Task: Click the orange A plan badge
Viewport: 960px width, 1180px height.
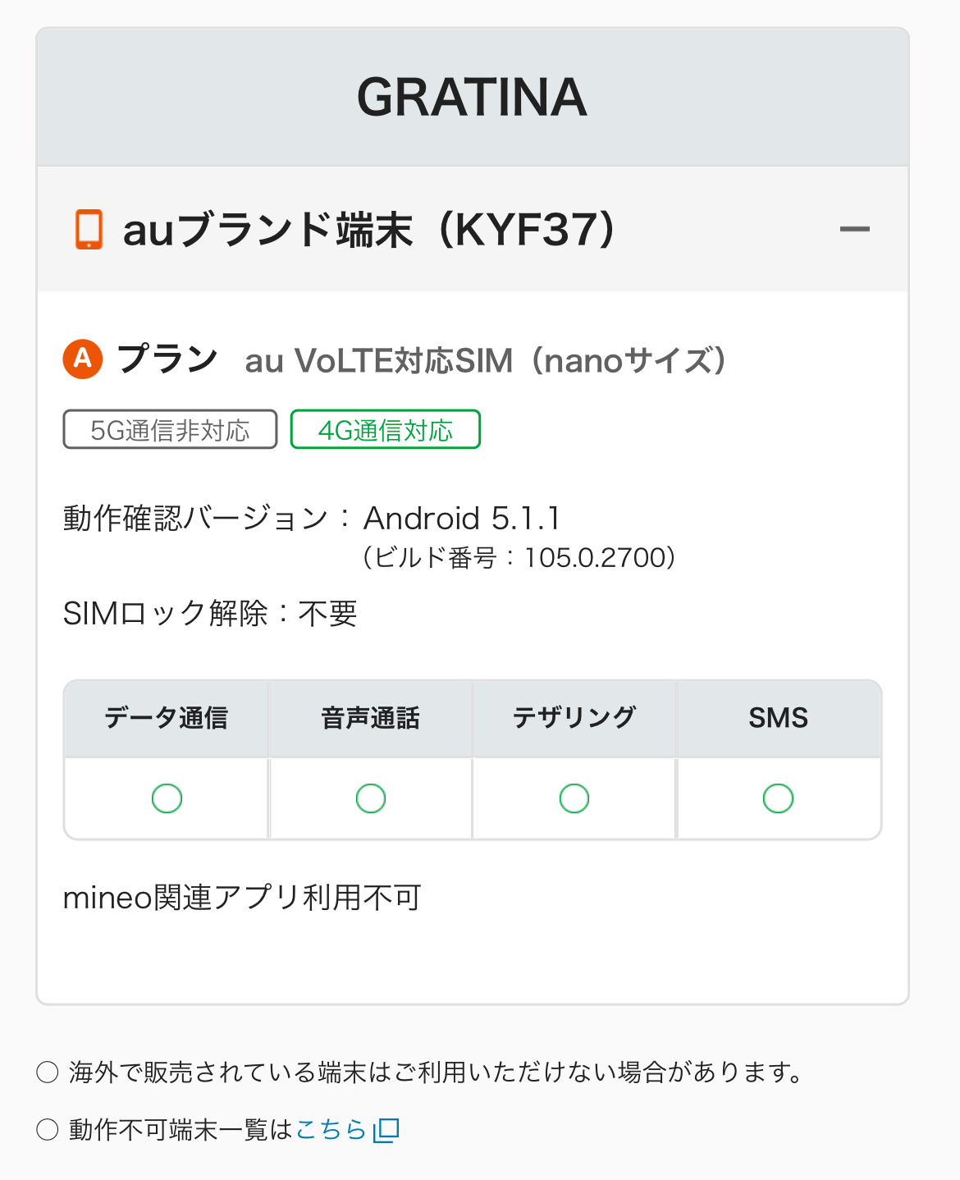Action: coord(83,359)
